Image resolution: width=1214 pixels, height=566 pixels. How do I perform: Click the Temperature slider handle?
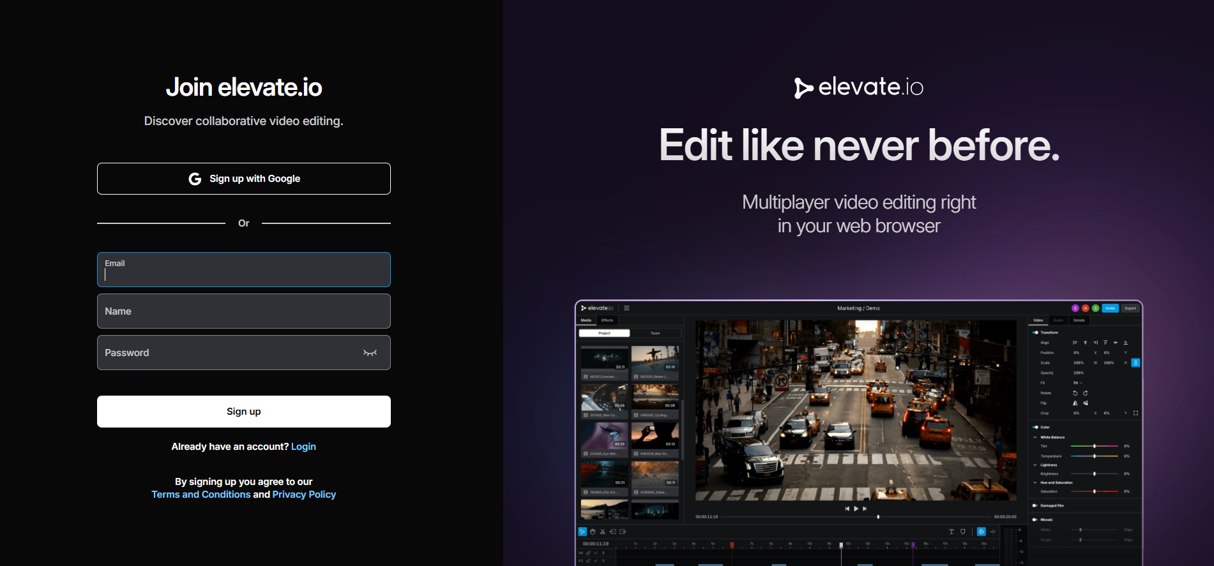coord(1095,456)
